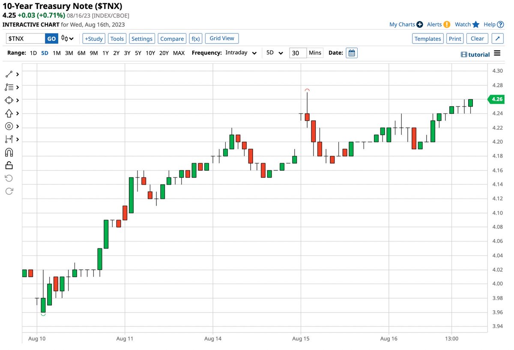
Task: Open the candlestick chart type dropdown
Action: pyautogui.click(x=68, y=39)
